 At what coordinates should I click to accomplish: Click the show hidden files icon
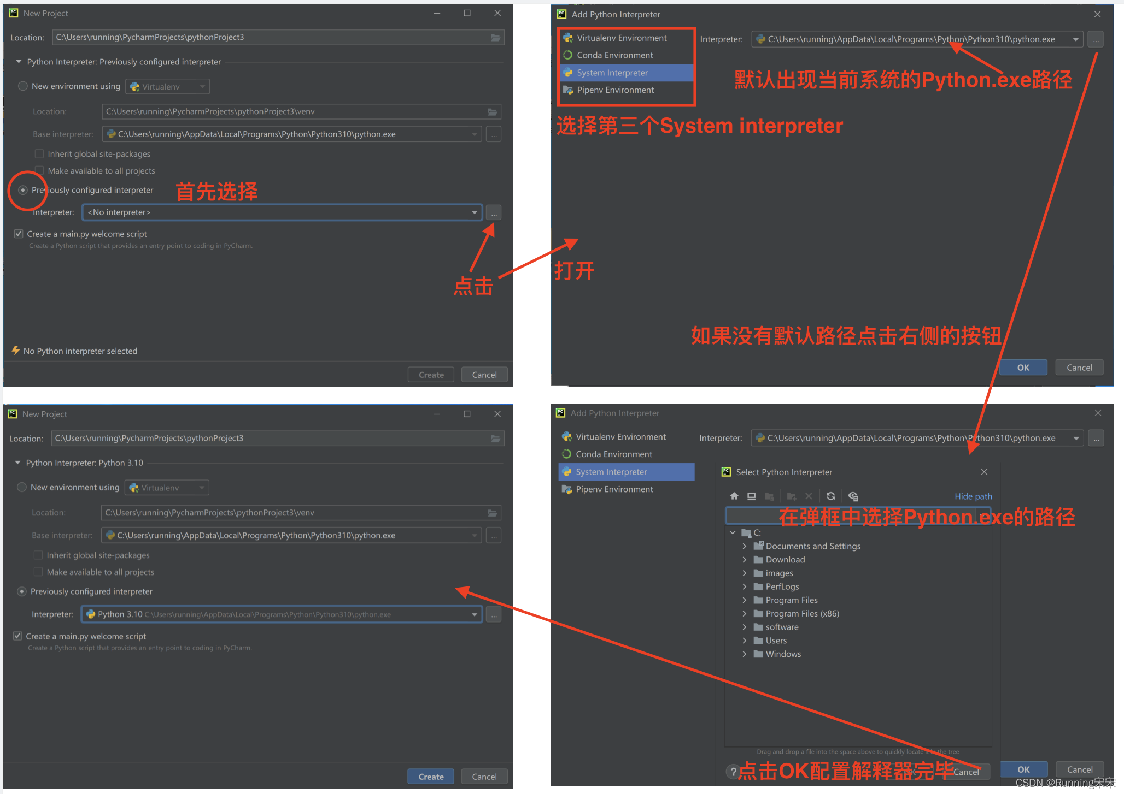[853, 496]
